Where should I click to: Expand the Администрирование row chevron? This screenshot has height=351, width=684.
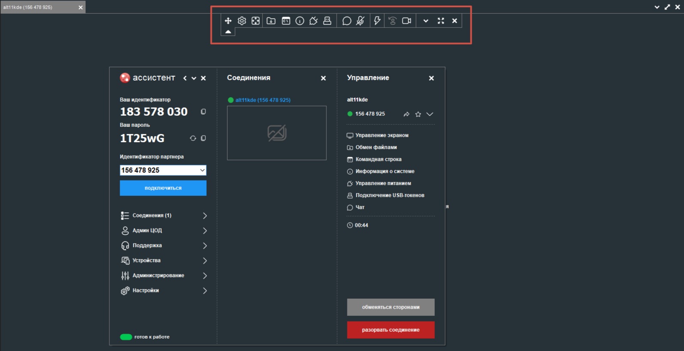click(205, 276)
